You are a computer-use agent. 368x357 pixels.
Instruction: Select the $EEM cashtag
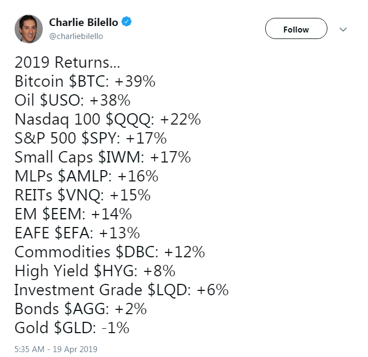60,214
